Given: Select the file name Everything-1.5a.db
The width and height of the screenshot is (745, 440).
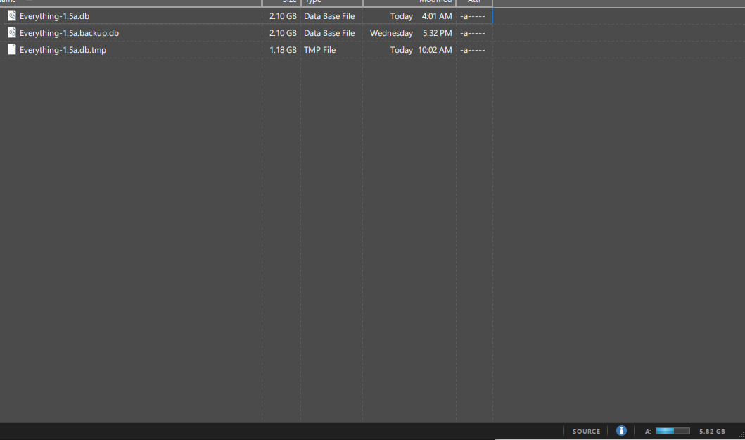Looking at the screenshot, I should 54,16.
